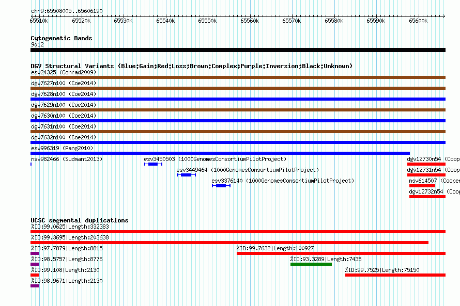
Task: Click the %ID:99.3695|Length:203638 label
Action: (70, 237)
